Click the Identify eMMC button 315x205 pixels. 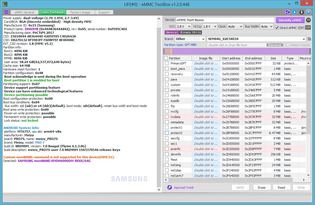point(290,20)
